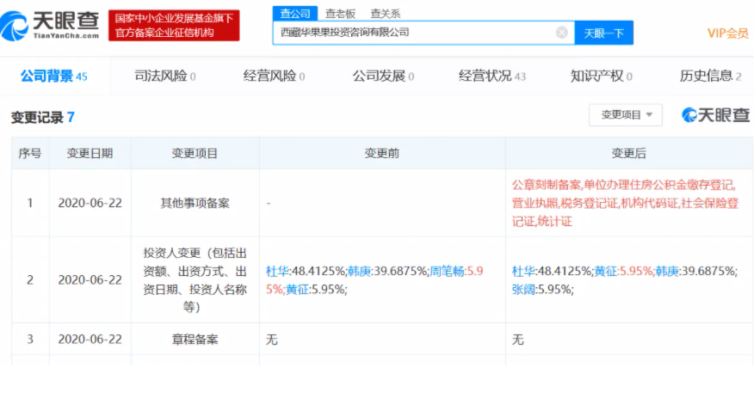Select the 查老板 search tab
Screen dimensions: 754x398
coord(341,14)
